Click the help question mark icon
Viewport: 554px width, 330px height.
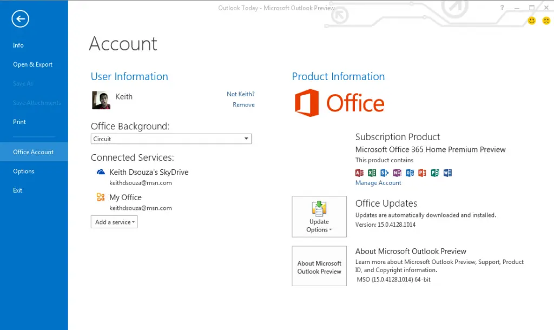pos(502,8)
